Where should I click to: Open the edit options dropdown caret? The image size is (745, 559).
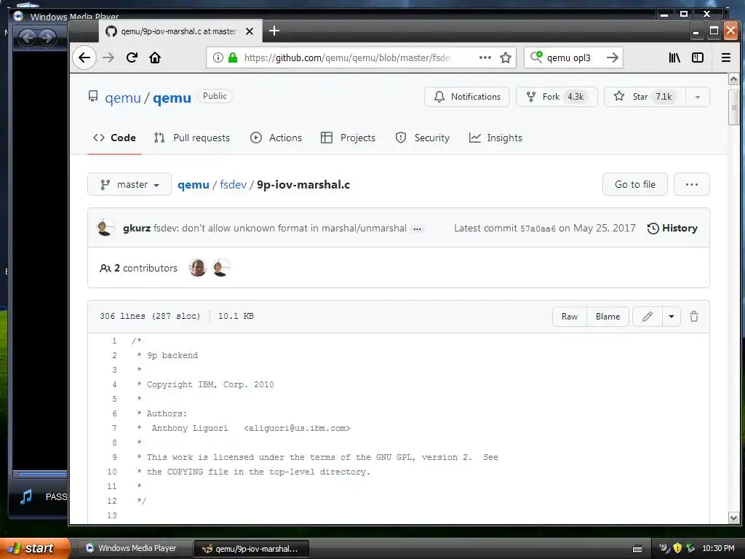click(x=672, y=317)
